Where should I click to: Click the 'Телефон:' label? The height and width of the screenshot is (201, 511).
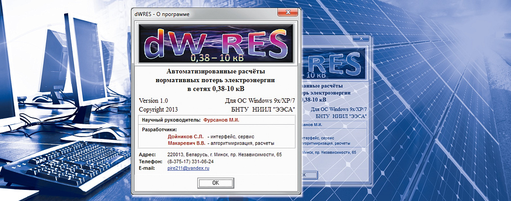click(150, 161)
